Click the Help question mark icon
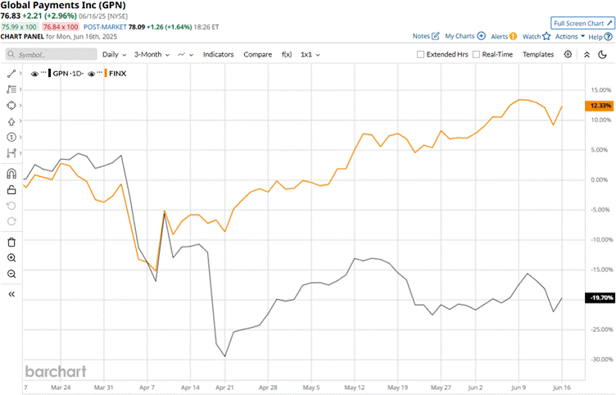 (608, 37)
